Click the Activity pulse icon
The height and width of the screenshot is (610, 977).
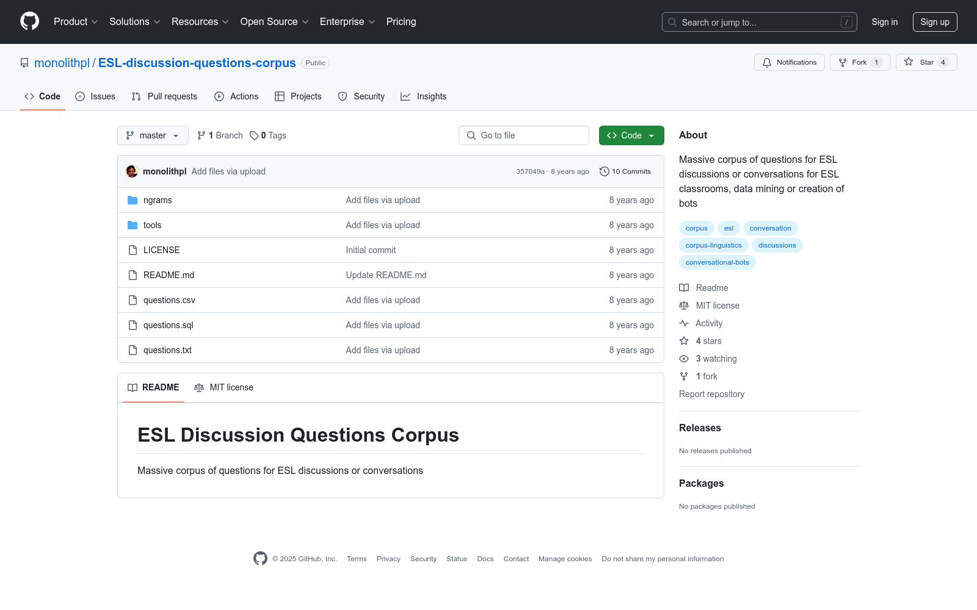(x=684, y=323)
